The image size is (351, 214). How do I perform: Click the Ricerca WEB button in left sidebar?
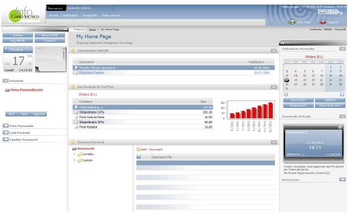tap(50, 35)
